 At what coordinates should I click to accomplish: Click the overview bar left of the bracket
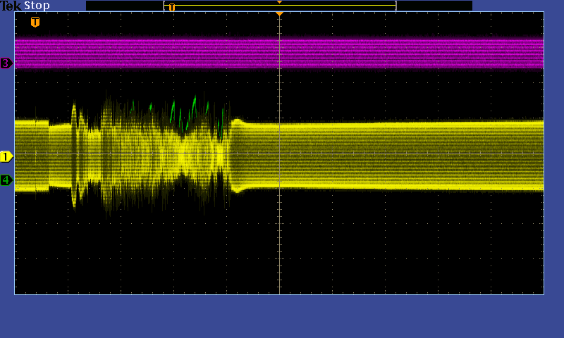(123, 6)
